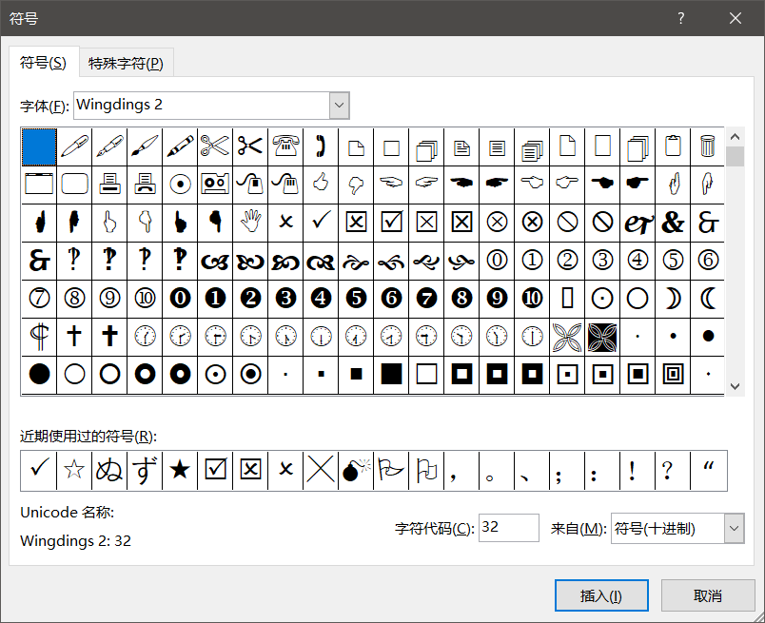Expand the 来自 encoding dropdown
The height and width of the screenshot is (623, 765).
tap(734, 529)
